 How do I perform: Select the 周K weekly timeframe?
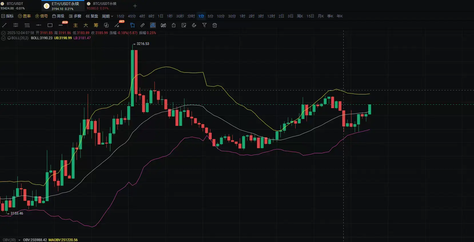click(300, 16)
